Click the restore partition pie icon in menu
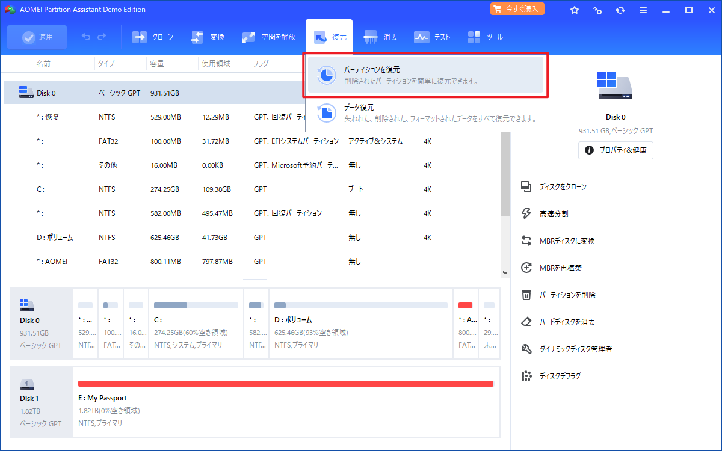Image resolution: width=722 pixels, height=451 pixels. 327,75
